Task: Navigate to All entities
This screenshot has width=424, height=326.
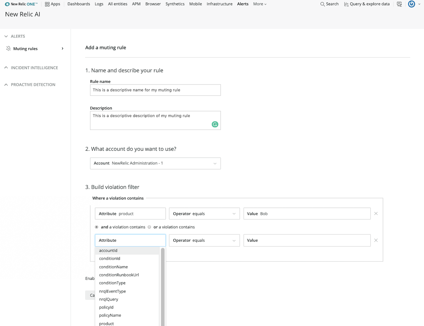Action: tap(117, 4)
